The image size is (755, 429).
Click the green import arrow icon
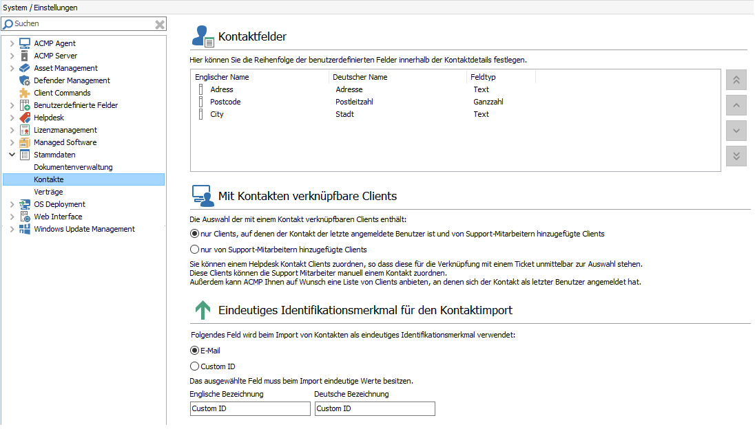pyautogui.click(x=201, y=311)
